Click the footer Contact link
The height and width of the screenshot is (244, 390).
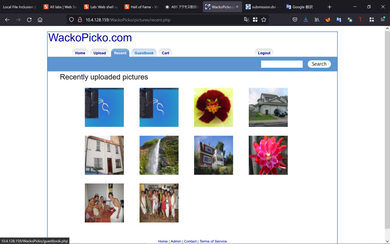coord(190,241)
